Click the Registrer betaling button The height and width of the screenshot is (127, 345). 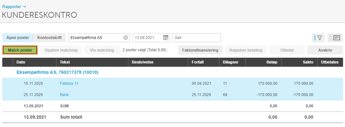coord(246,50)
